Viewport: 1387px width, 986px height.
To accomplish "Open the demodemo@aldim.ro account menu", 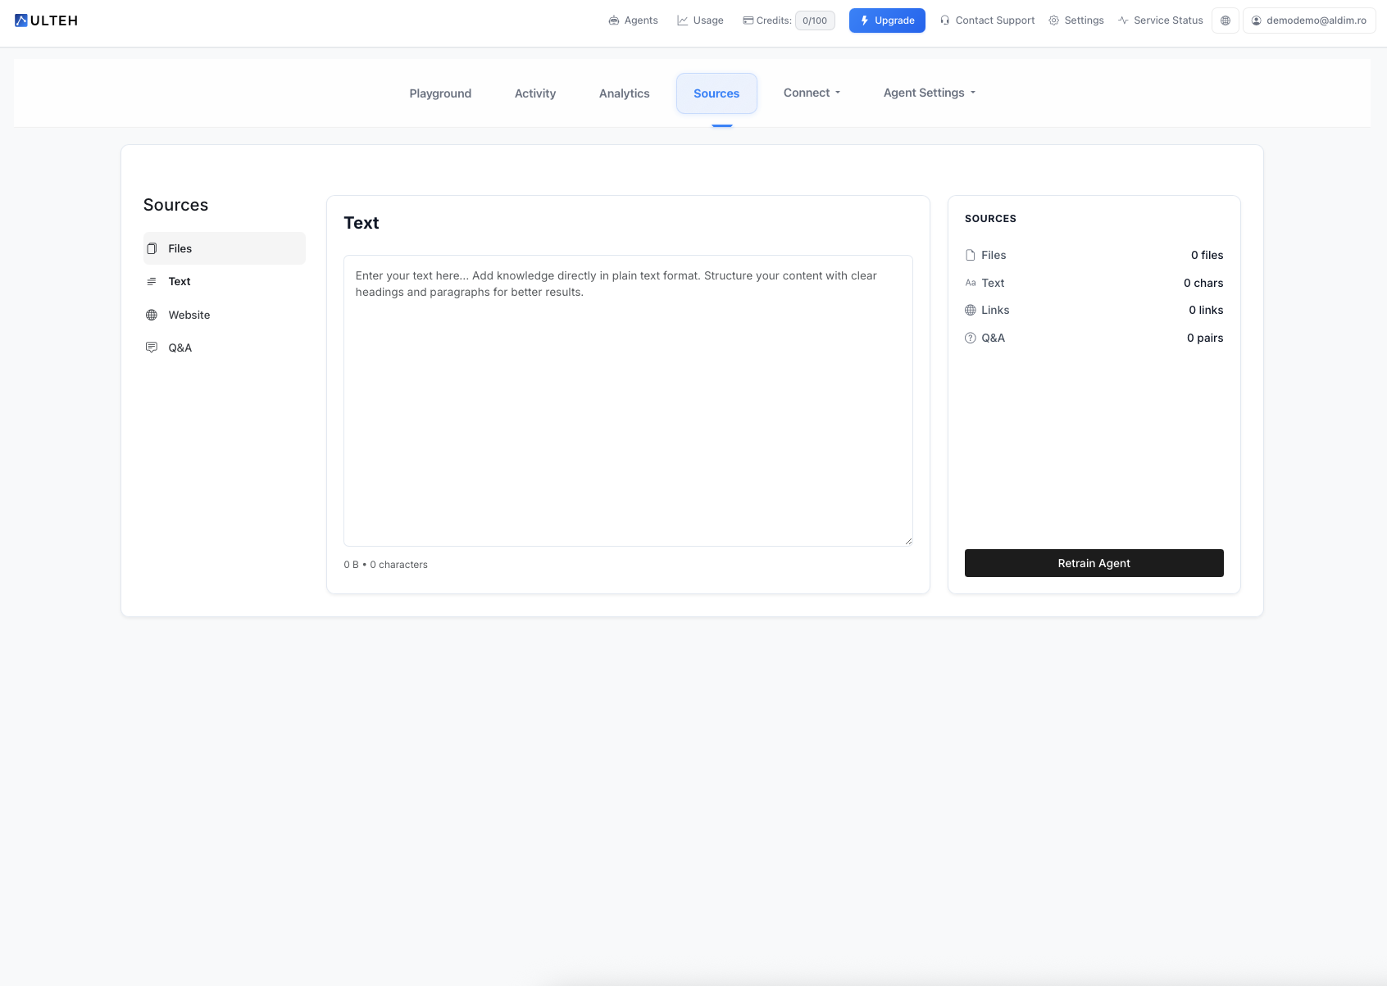I will pos(1309,20).
